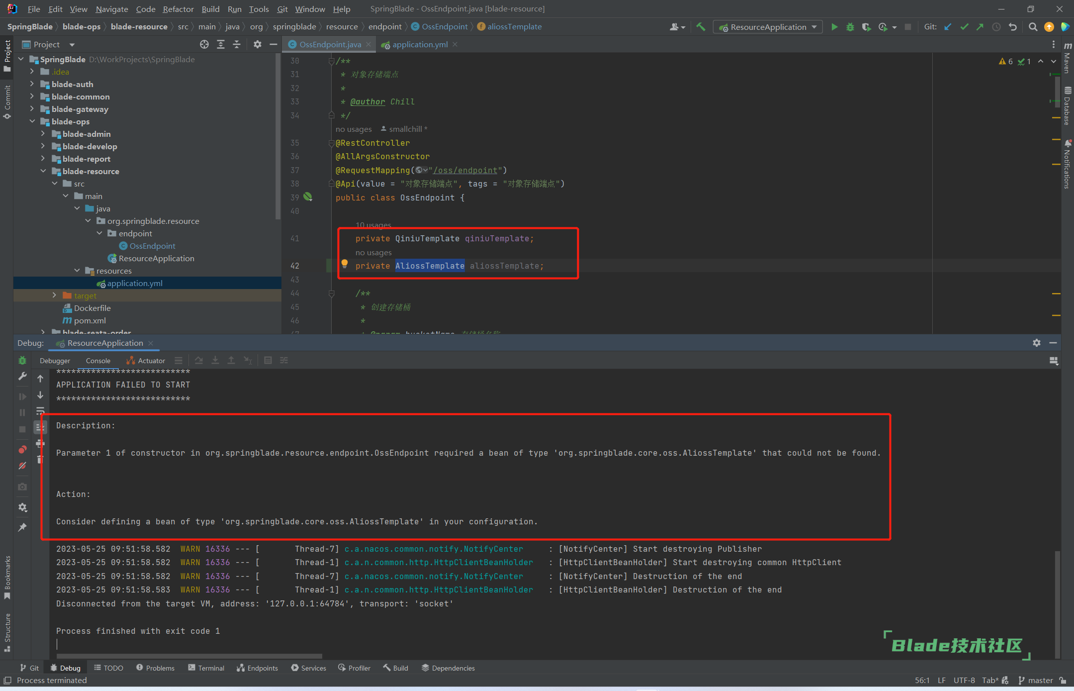Image resolution: width=1074 pixels, height=691 pixels.
Task: Select OssEndpoint class in project tree
Action: click(x=152, y=246)
